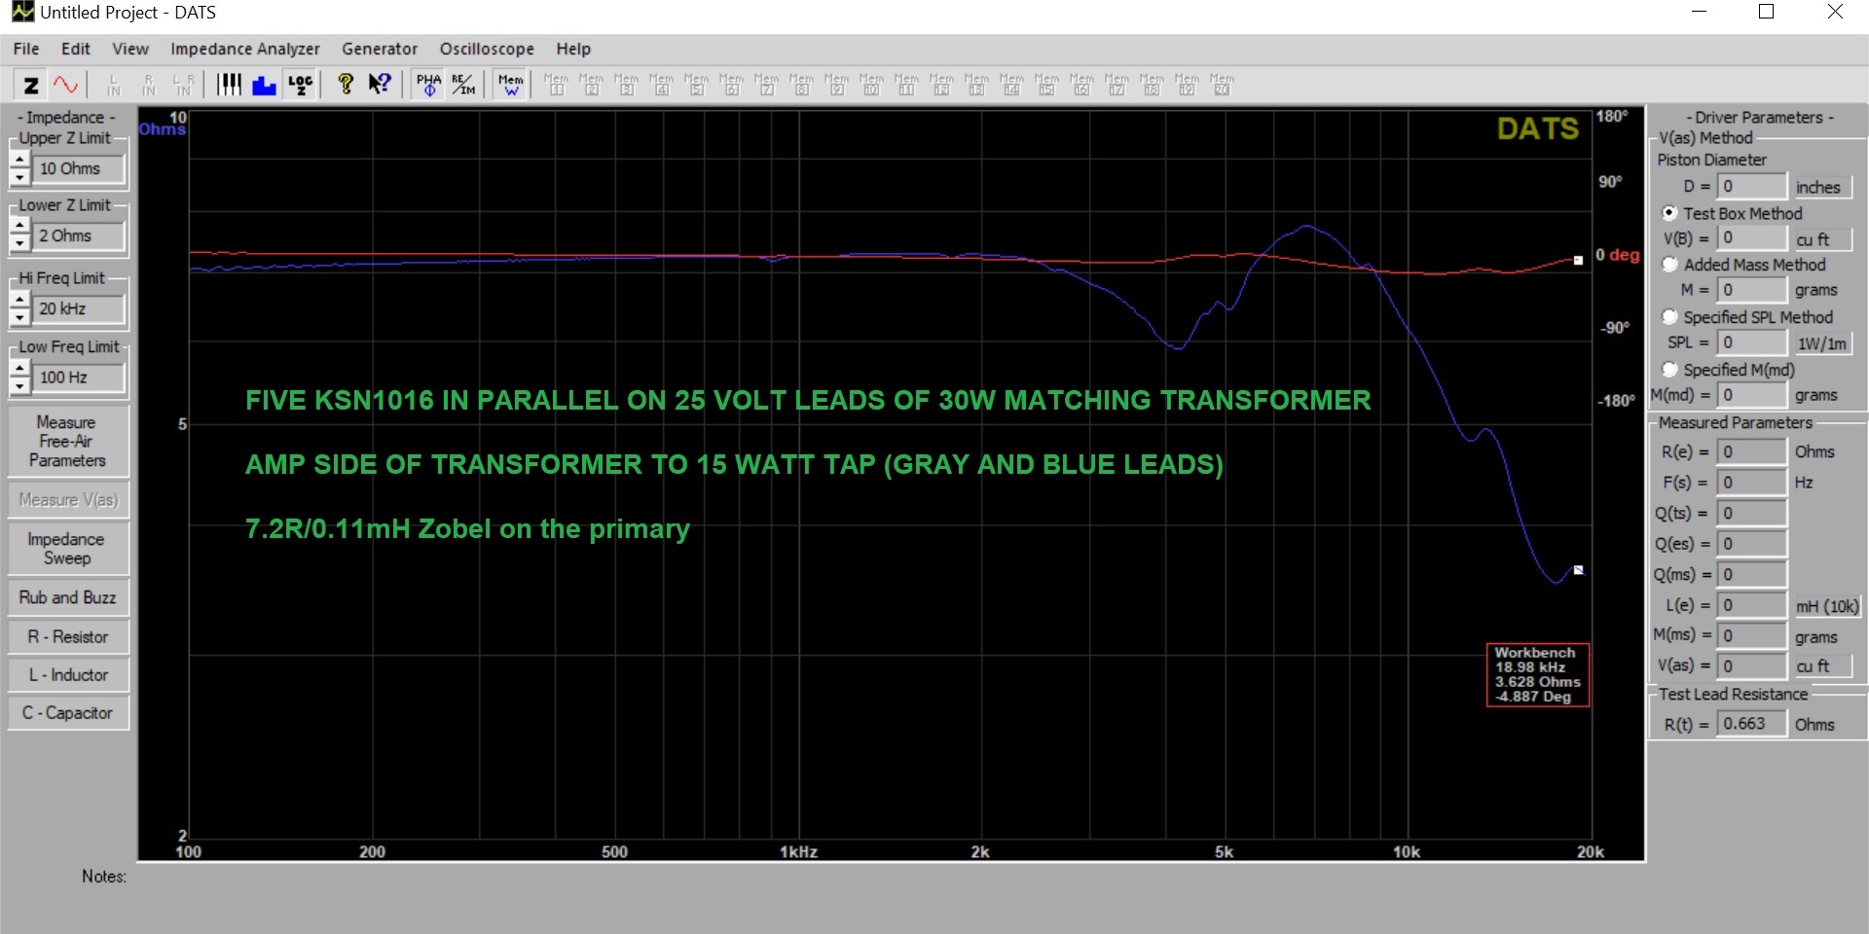This screenshot has width=1869, height=934.
Task: Run the Rub and Buzz test
Action: (x=67, y=597)
